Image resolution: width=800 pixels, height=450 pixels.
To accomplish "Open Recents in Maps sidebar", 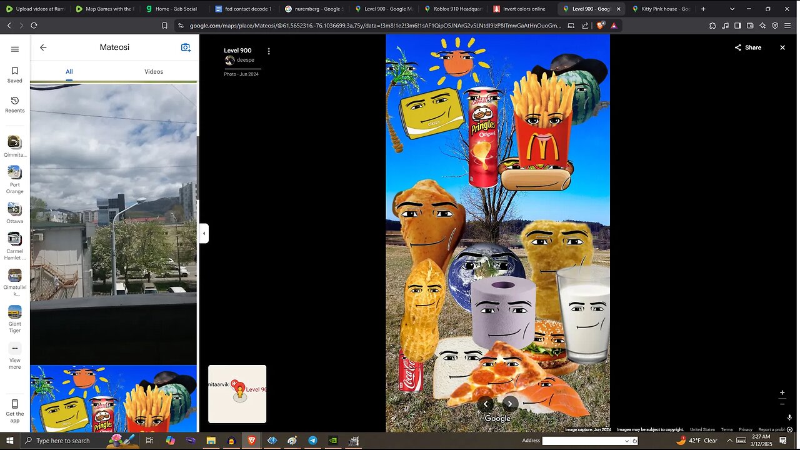I will pos(15,104).
